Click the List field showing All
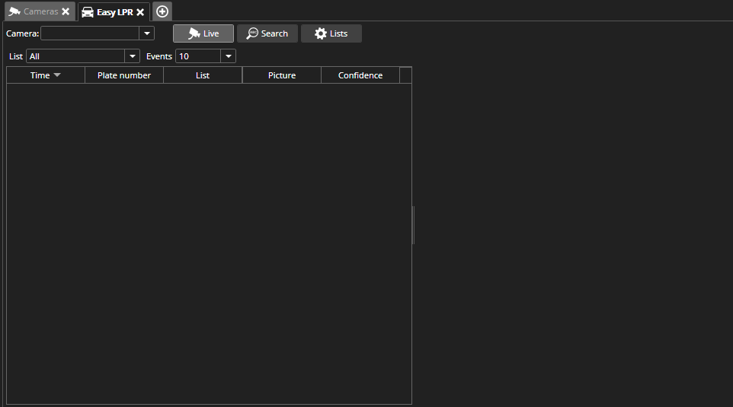 tap(75, 56)
